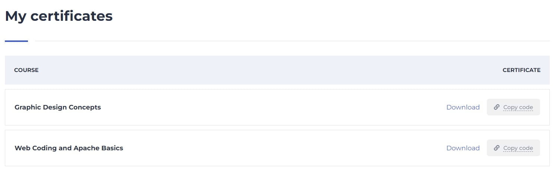Click the CERTIFICATE column header

pyautogui.click(x=521, y=70)
